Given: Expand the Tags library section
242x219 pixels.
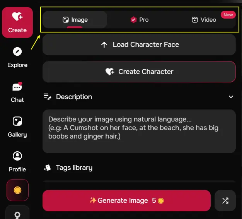Looking at the screenshot, I should (x=74, y=168).
